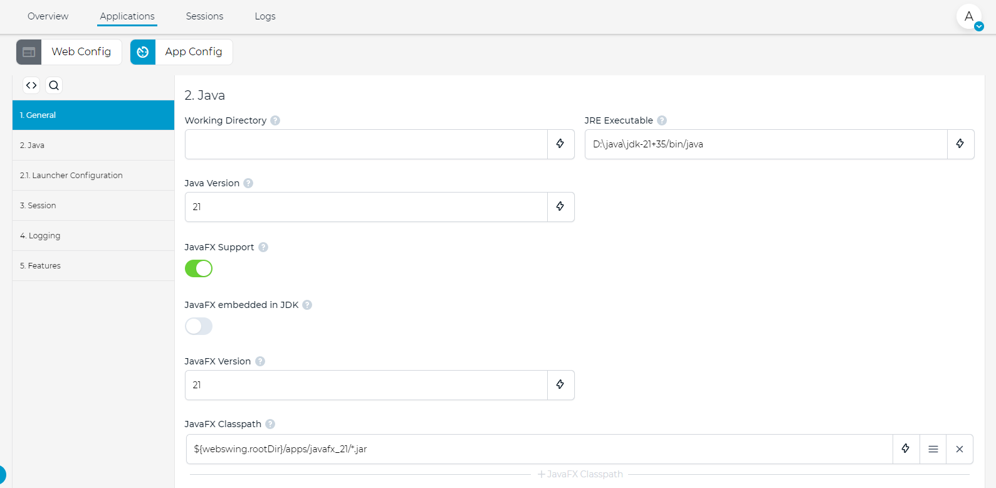Show help for Working Directory
This screenshot has height=488, width=996.
(x=275, y=120)
